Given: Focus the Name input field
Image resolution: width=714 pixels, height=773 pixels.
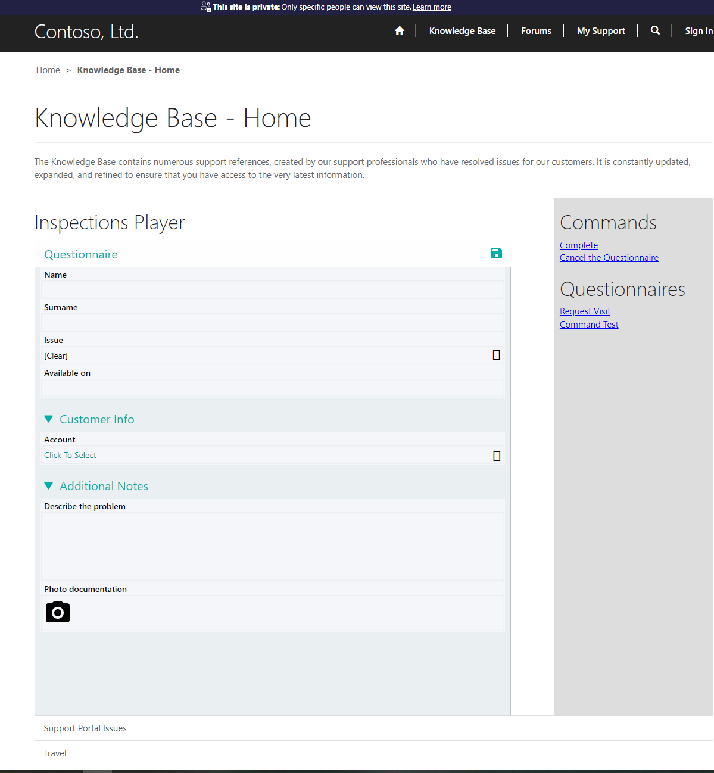Looking at the screenshot, I should pos(273,290).
